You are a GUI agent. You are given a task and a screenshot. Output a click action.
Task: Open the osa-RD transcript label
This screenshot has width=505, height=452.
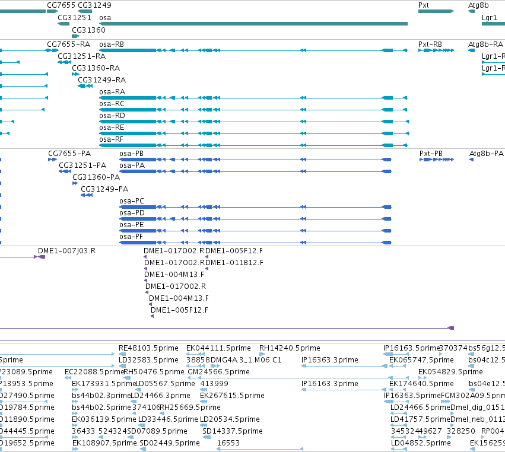pos(112,116)
